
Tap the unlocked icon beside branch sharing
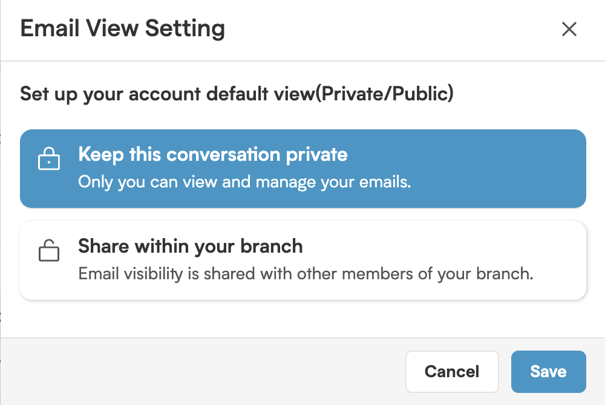(x=49, y=251)
